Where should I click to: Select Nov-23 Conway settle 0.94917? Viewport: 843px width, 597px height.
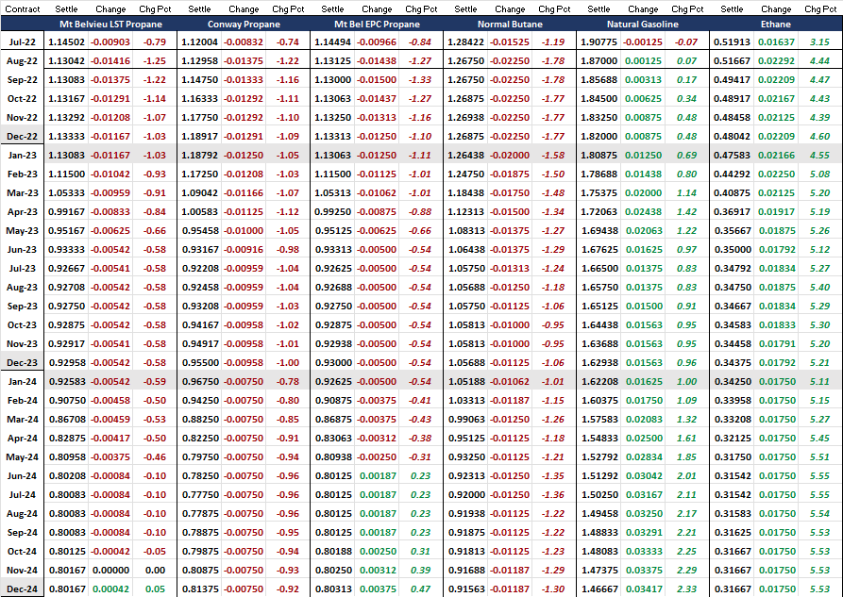(199, 344)
